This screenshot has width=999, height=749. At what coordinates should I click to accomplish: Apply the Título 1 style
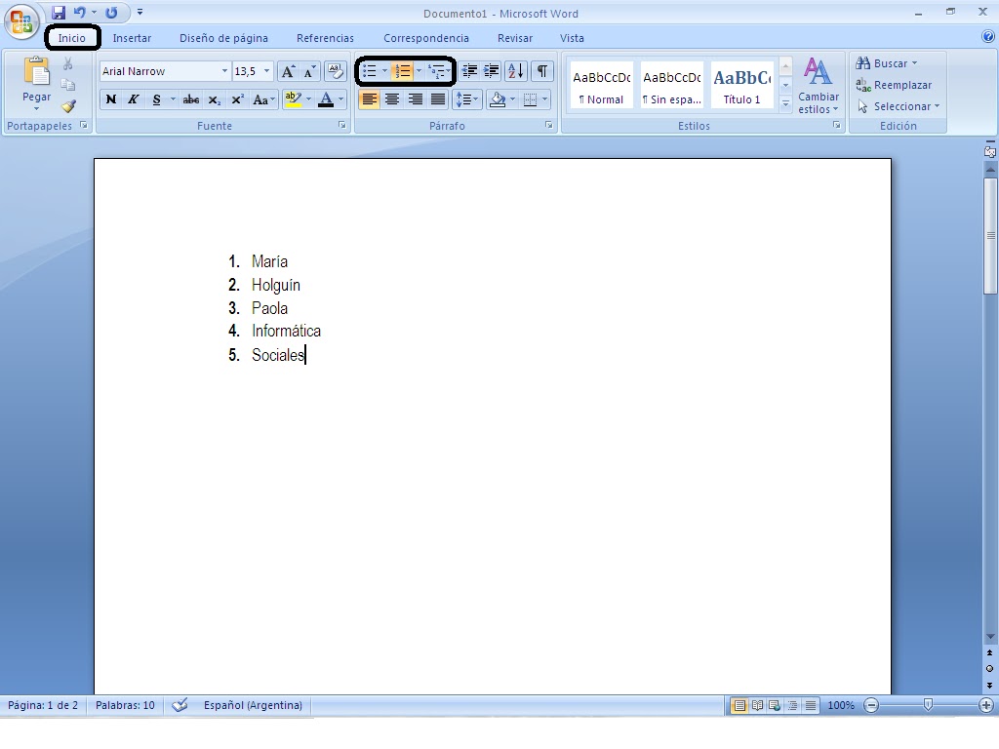[741, 84]
